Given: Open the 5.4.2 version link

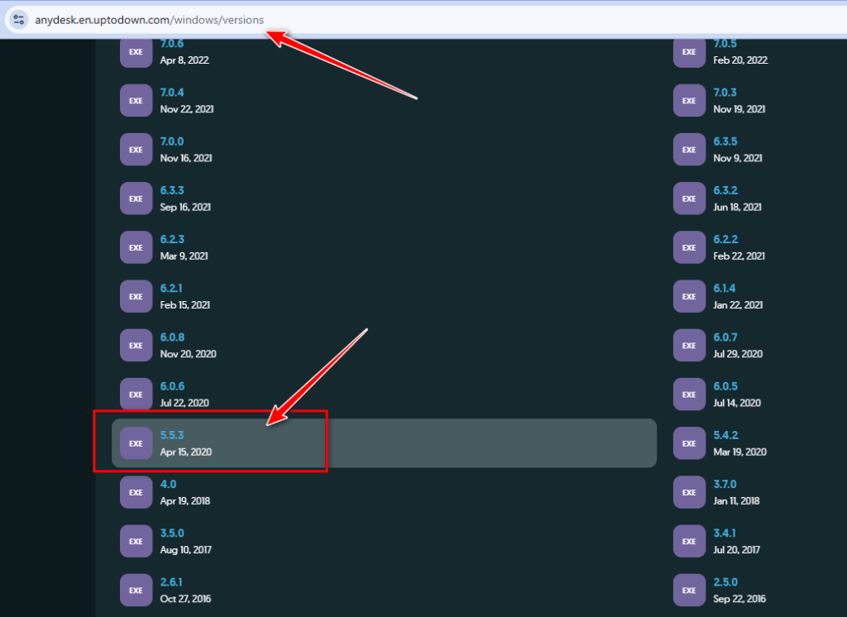Looking at the screenshot, I should (x=725, y=435).
